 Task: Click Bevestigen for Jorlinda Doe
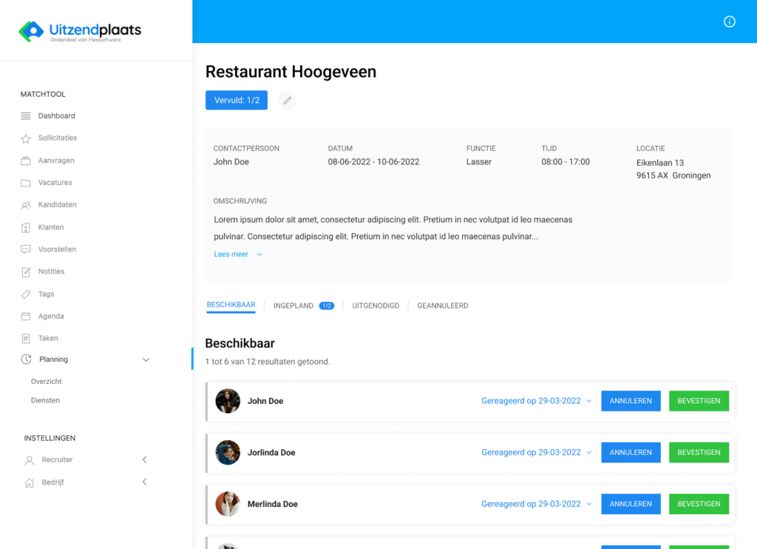[x=699, y=452]
